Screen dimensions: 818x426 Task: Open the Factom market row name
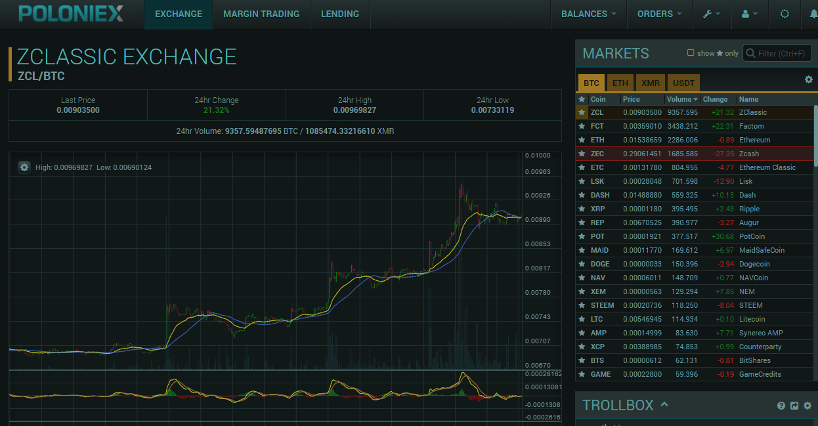point(751,126)
